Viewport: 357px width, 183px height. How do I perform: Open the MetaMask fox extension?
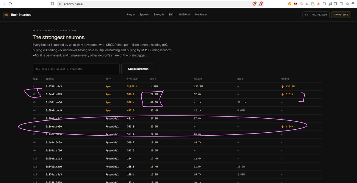(295, 4)
